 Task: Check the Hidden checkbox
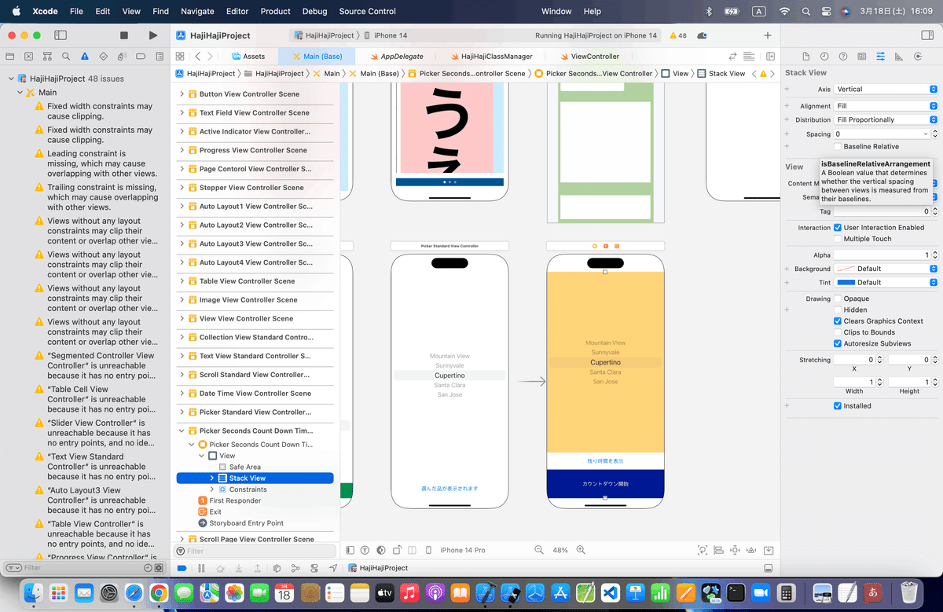[x=838, y=310]
